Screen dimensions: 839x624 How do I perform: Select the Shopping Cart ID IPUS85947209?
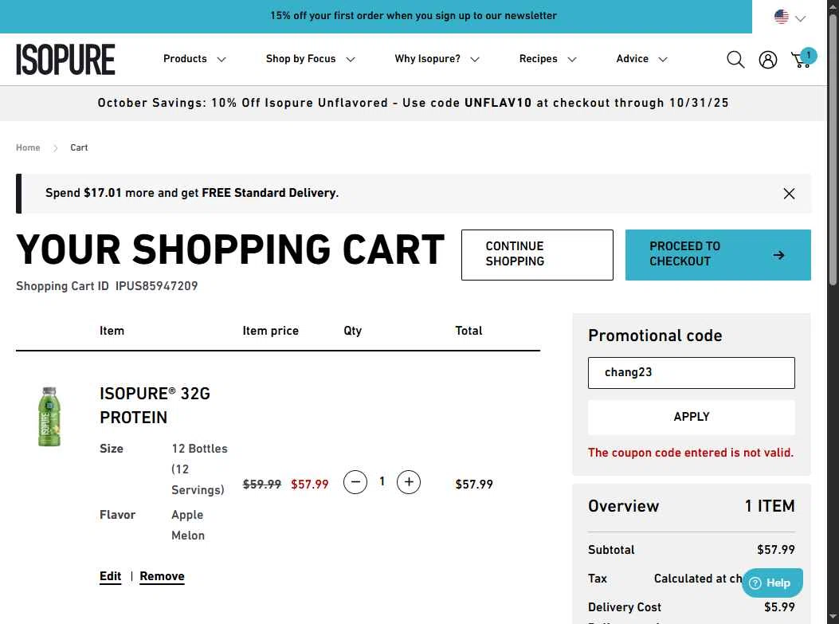click(x=156, y=286)
